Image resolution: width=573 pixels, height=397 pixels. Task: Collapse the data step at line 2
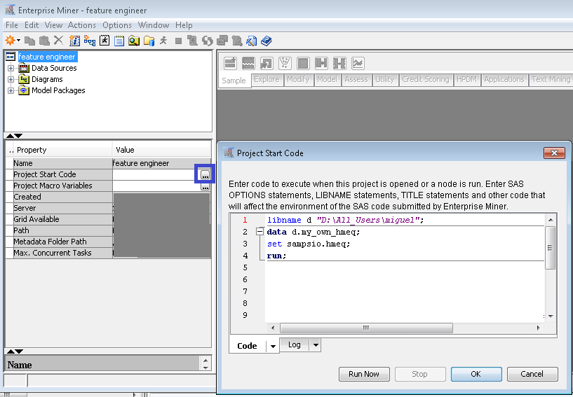259,232
